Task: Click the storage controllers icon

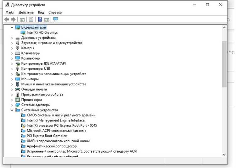Action: (x=18, y=74)
